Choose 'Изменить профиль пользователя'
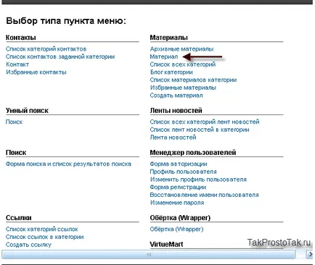Screen dimensions: 315x265 (x=198, y=180)
